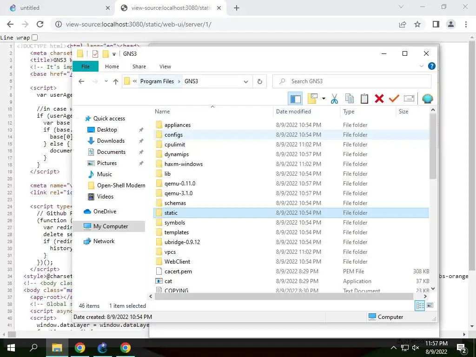
Task: Open the recent locations dropdown chevron
Action: pos(106,81)
